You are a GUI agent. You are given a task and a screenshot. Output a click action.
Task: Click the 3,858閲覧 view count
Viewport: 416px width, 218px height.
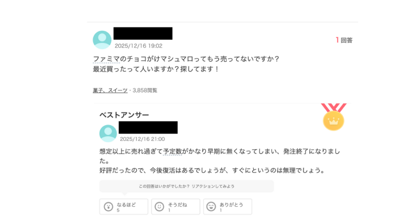pos(145,90)
